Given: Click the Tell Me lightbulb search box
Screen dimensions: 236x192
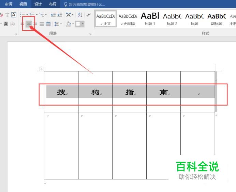Looking at the screenshot, I should tap(84, 4).
